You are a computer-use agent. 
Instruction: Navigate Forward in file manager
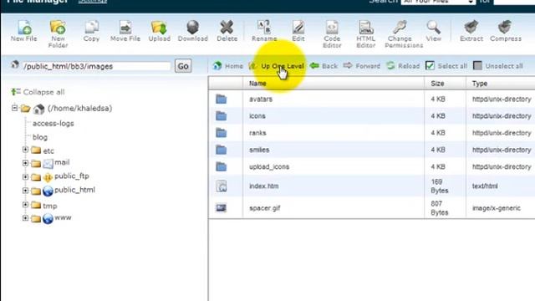coord(362,66)
